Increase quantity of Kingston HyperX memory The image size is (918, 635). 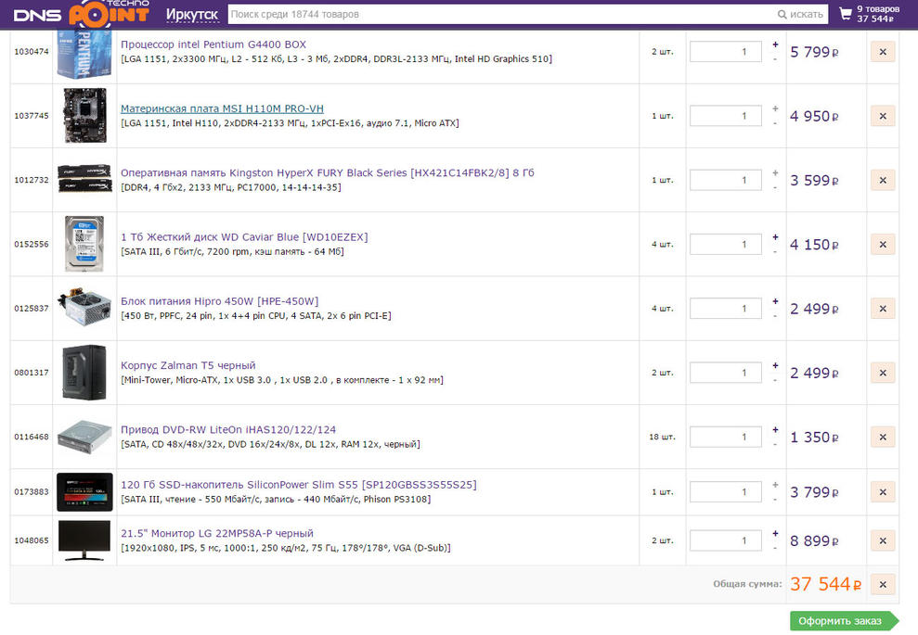pyautogui.click(x=775, y=173)
